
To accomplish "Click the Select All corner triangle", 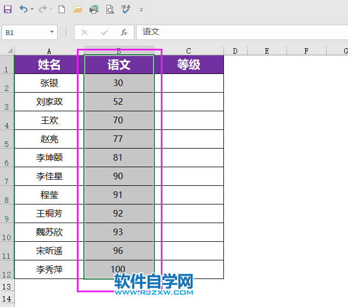I will [x=9, y=51].
